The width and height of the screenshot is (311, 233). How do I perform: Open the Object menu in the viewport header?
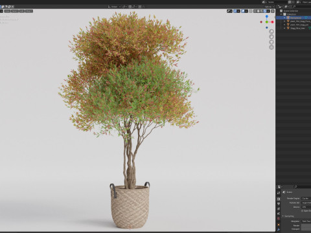point(29,11)
